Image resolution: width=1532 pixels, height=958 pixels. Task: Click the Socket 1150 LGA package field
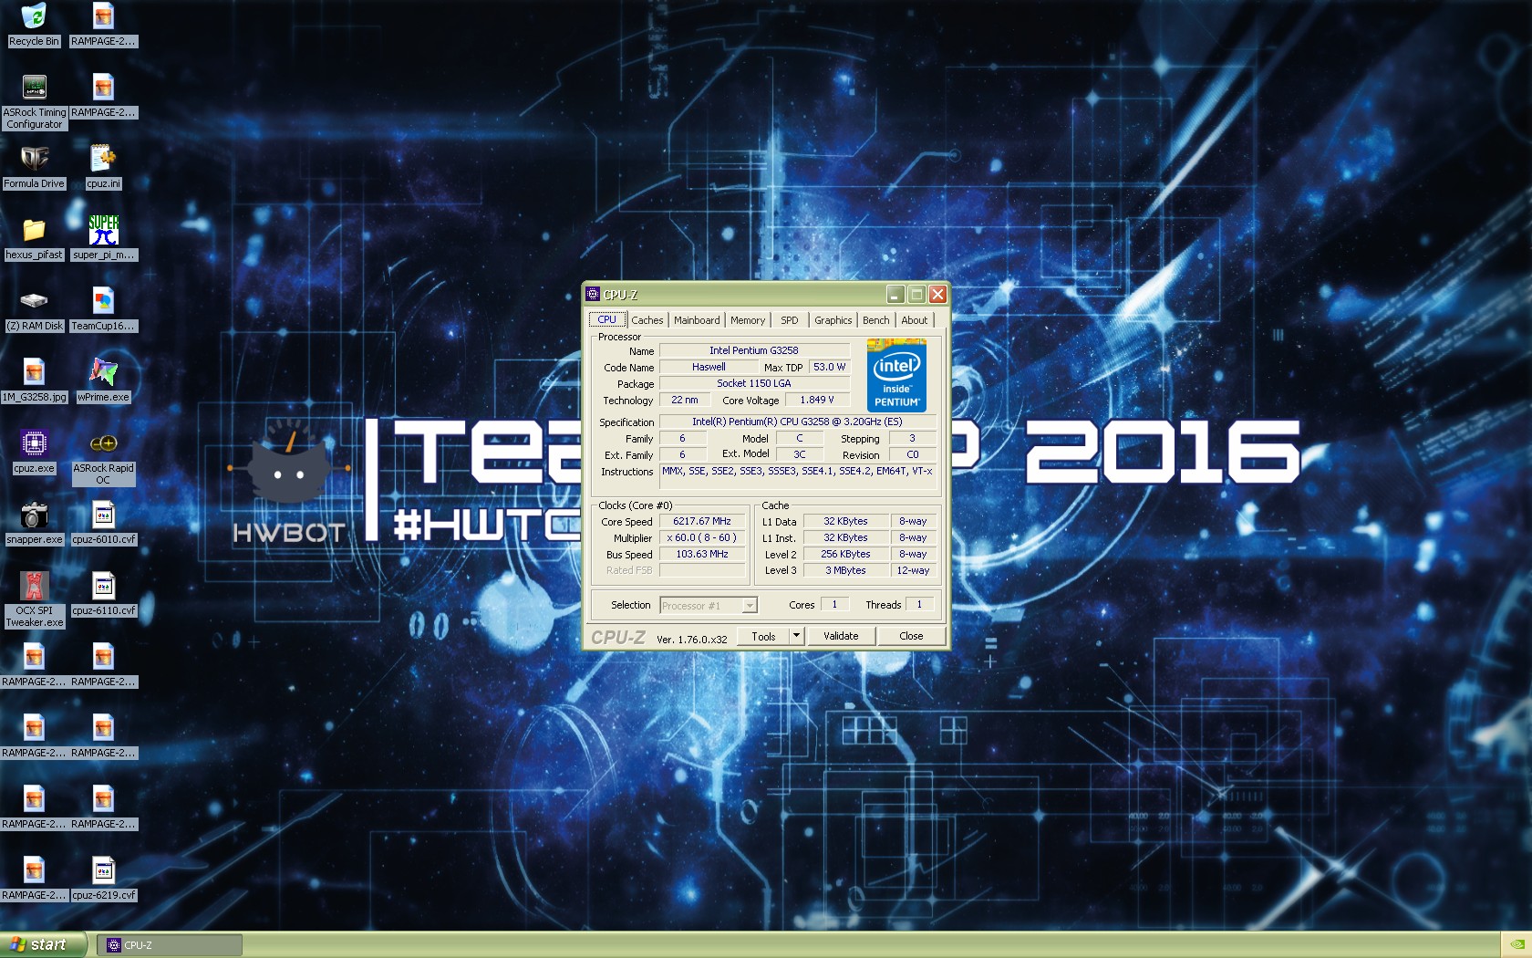754,383
